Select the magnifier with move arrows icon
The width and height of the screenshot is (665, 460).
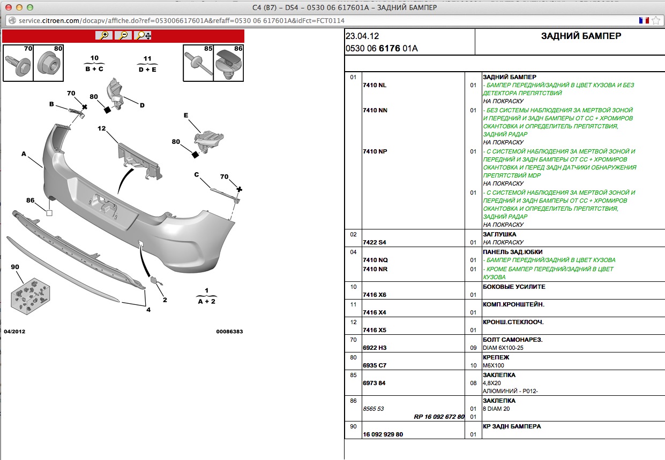click(x=144, y=35)
